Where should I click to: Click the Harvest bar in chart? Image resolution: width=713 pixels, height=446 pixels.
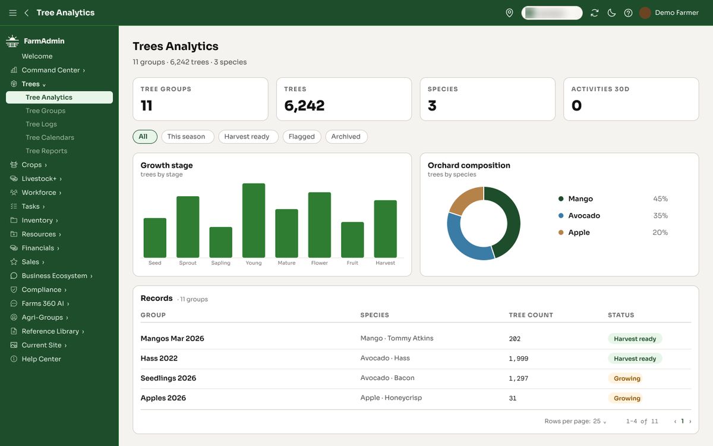click(x=386, y=229)
